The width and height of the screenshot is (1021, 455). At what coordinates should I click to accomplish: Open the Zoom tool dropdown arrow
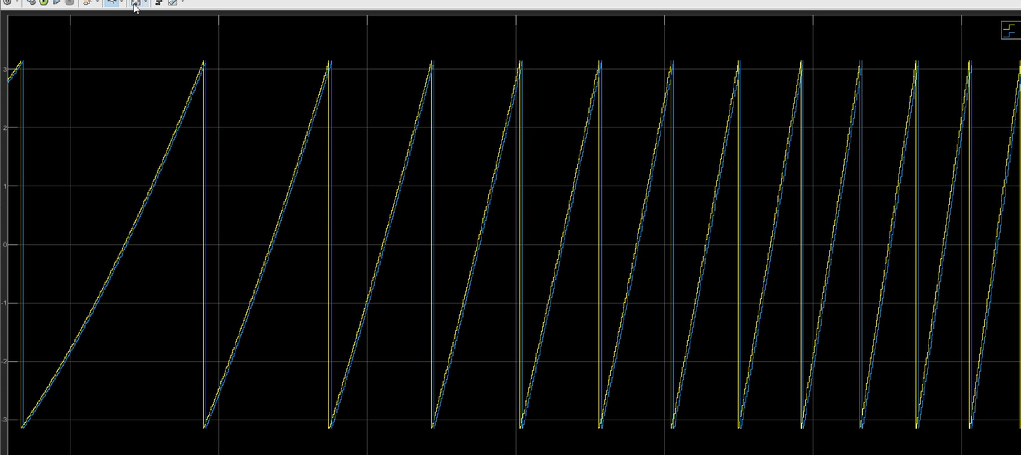tap(121, 2)
